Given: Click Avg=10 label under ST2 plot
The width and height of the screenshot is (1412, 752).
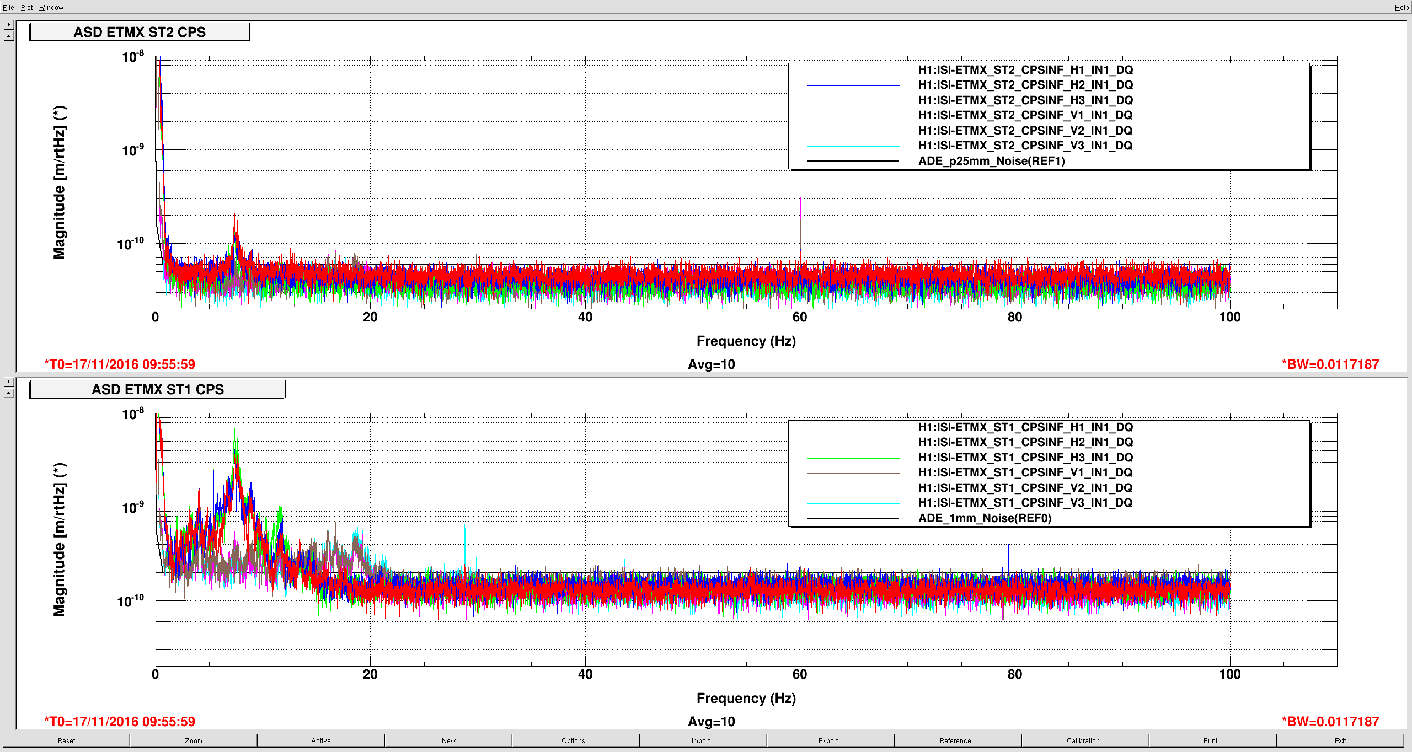Looking at the screenshot, I should pyautogui.click(x=711, y=364).
